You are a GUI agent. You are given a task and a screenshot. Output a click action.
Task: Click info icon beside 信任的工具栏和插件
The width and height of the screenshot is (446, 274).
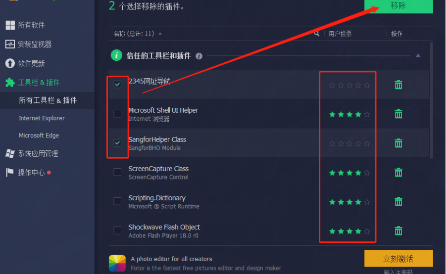199,56
